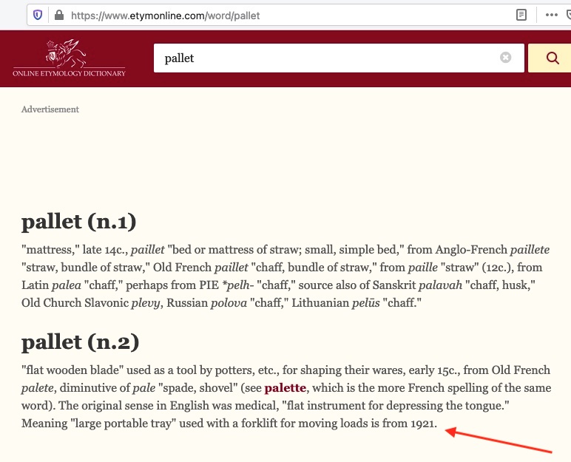Click the magnifying glass search button
The image size is (571, 462).
pyautogui.click(x=552, y=58)
